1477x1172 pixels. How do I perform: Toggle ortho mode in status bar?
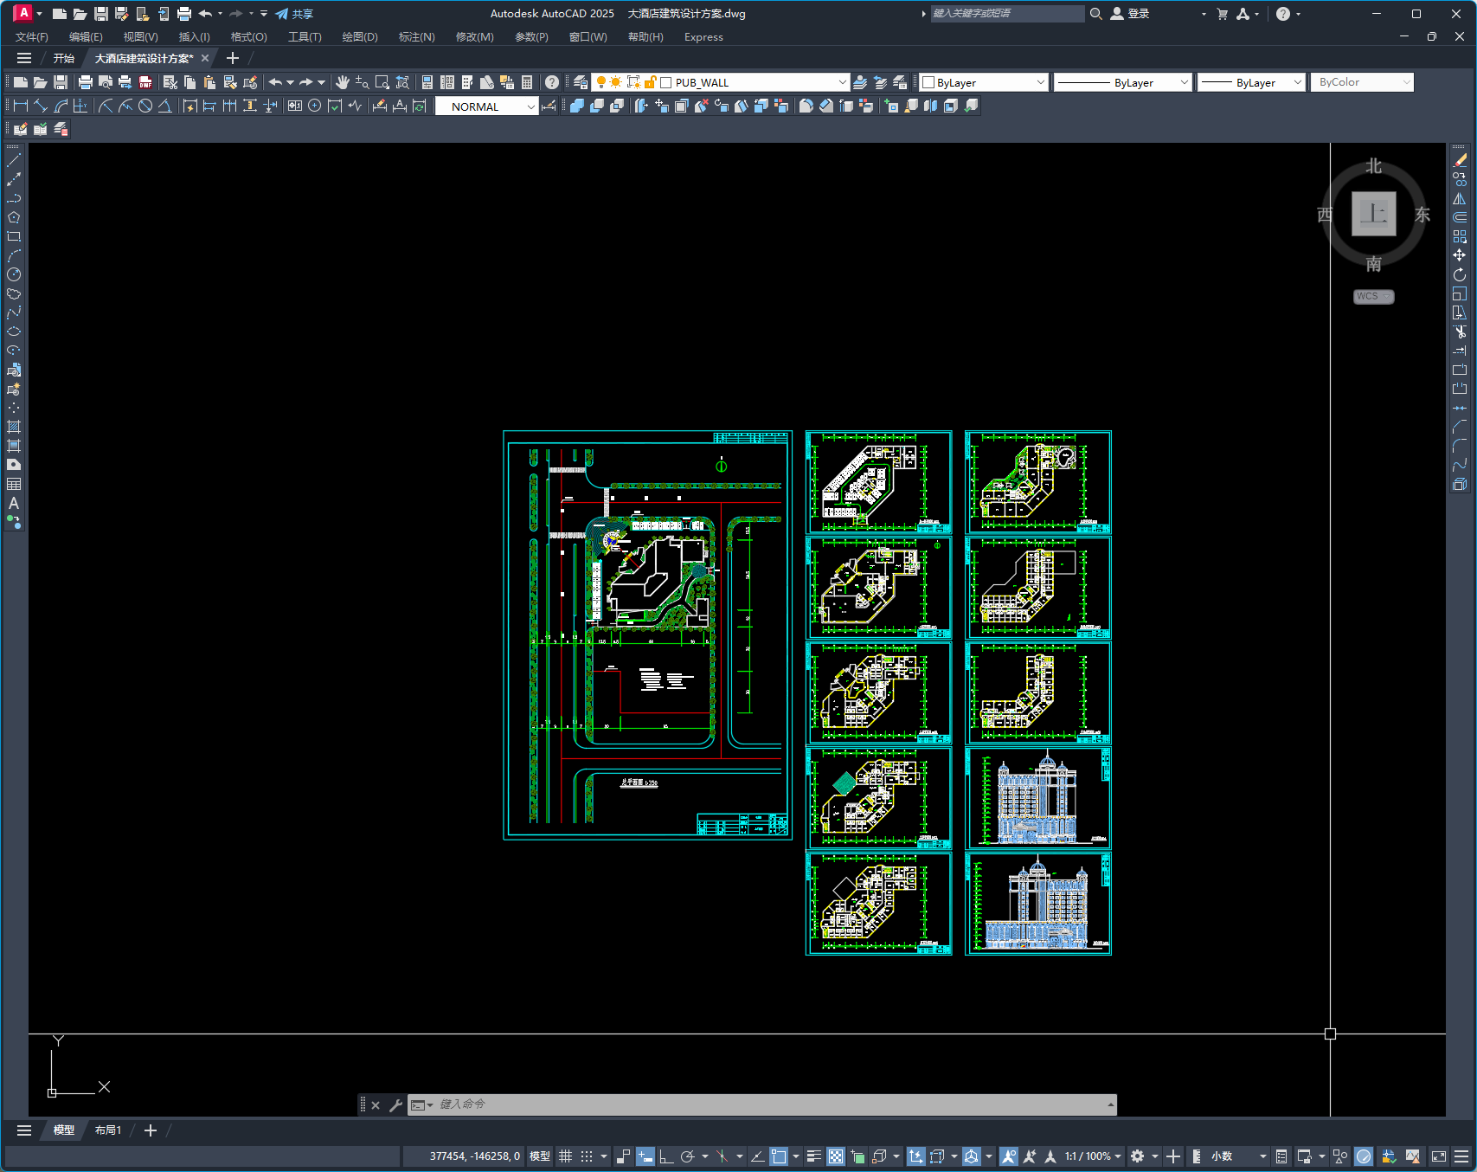point(666,1156)
